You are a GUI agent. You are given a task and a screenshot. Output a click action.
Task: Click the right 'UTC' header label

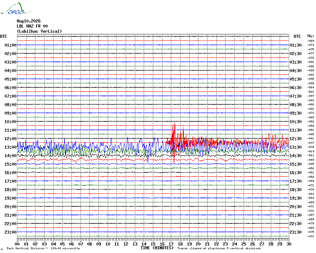297,36
